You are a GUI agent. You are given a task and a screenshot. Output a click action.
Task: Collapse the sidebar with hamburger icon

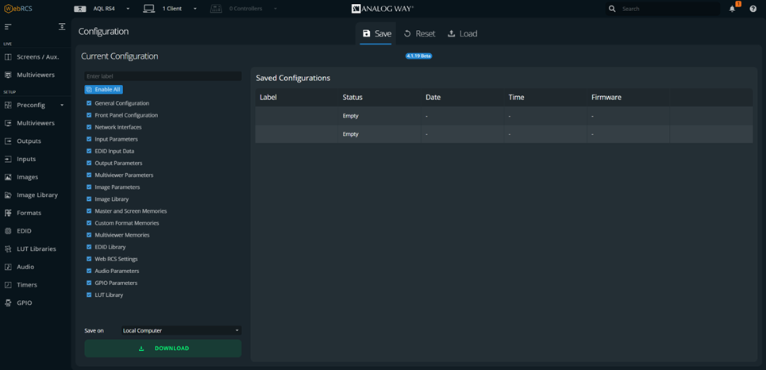pyautogui.click(x=8, y=27)
